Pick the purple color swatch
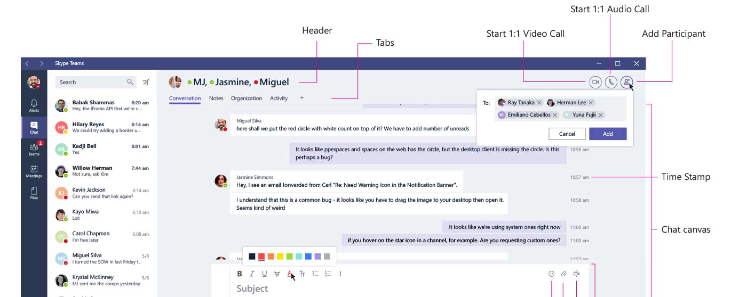Viewport: 747px width, 297px height. click(317, 257)
